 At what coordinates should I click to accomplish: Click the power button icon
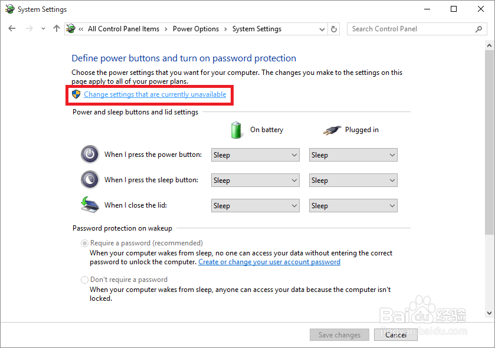[89, 155]
